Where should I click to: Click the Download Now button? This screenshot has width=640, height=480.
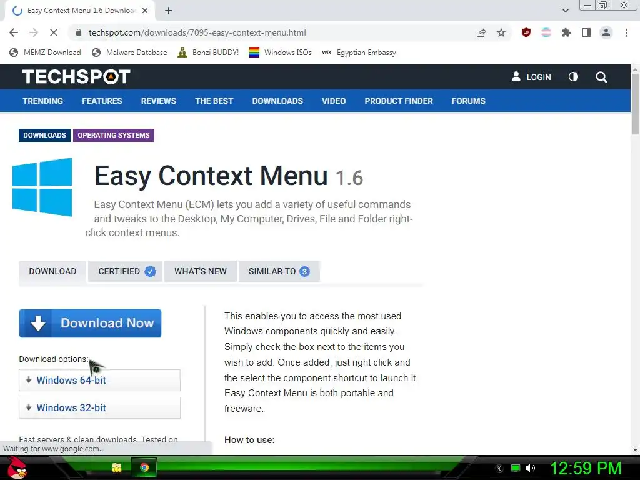tap(90, 323)
